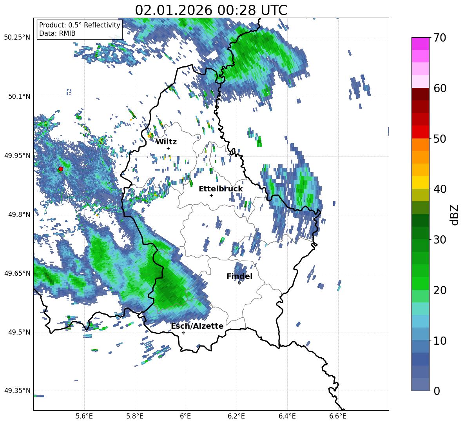Click the Findel city label
Screen dimensions: 464x424
239,276
